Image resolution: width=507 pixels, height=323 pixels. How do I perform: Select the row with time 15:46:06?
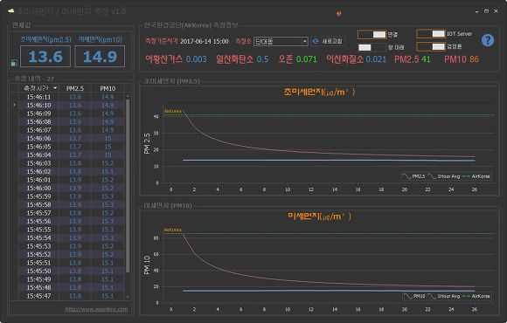pyautogui.click(x=71, y=138)
